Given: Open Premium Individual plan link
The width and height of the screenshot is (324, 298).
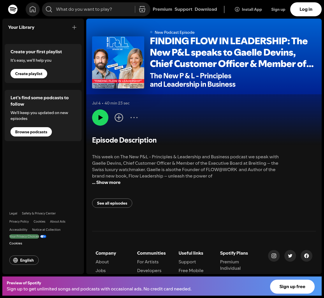Looking at the screenshot, I should tap(230, 265).
